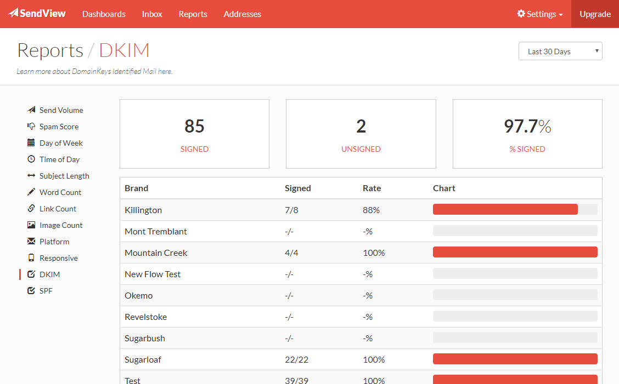
Task: Open the Link Count report
Action: click(x=58, y=209)
